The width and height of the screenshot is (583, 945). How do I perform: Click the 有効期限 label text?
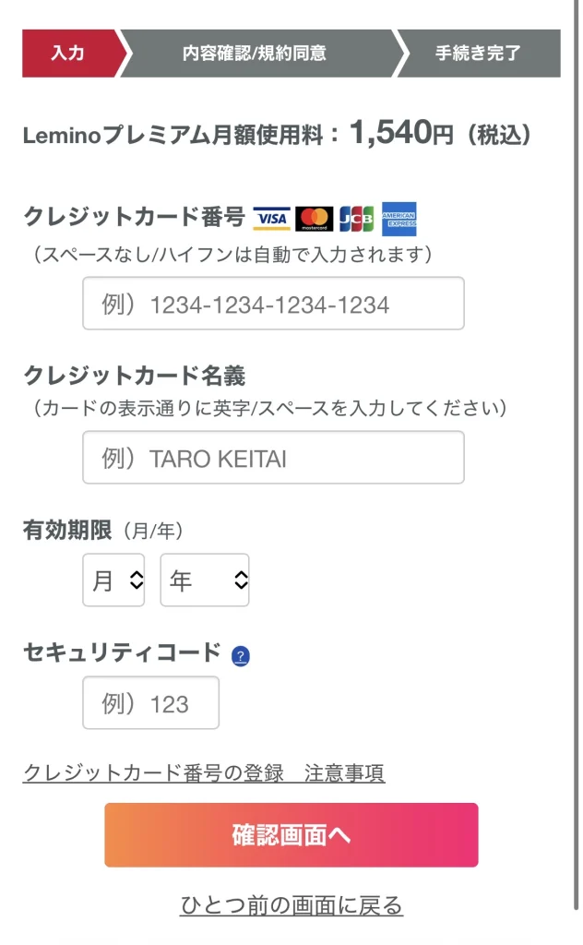click(x=67, y=530)
